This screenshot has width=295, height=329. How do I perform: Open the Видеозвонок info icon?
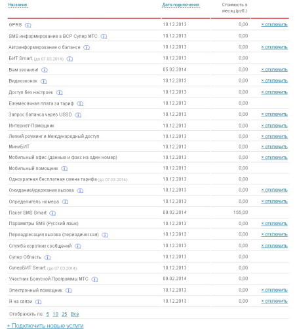(44, 81)
